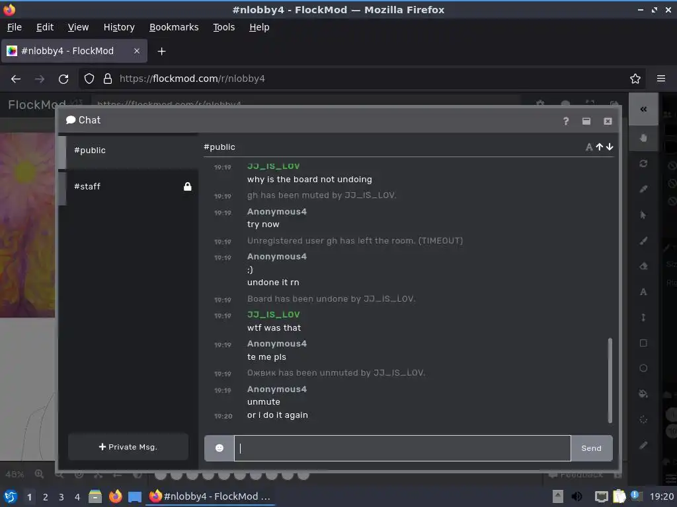This screenshot has width=677, height=507.
Task: Close the Chat dialog
Action: point(608,121)
